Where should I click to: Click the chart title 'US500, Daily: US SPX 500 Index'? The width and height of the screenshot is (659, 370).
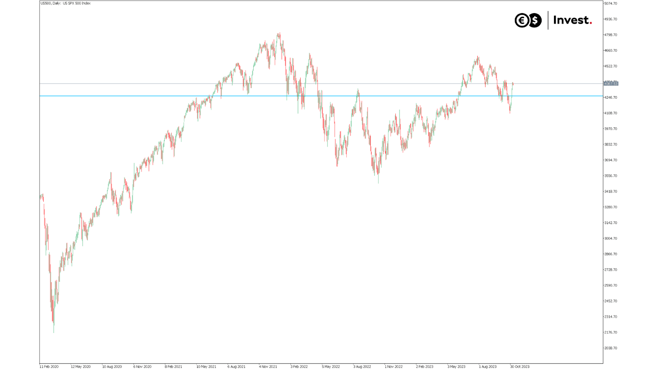pos(65,3)
